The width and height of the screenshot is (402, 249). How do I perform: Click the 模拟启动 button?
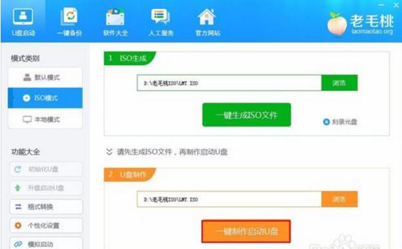click(x=46, y=243)
